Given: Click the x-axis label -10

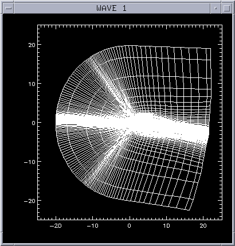Looking at the screenshot, I should click(92, 226).
